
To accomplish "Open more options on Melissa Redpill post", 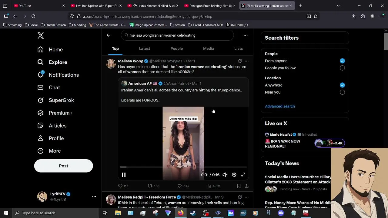I will (x=246, y=197).
